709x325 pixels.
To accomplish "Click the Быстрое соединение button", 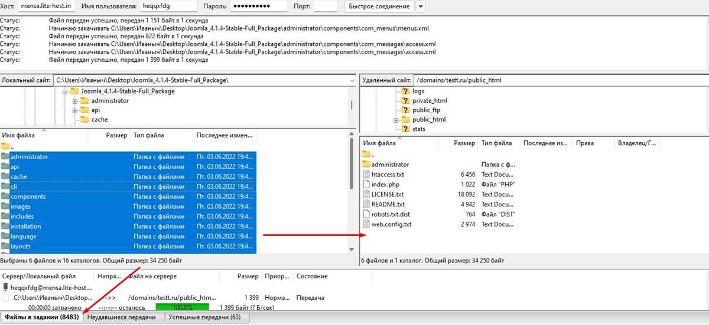I will click(x=379, y=6).
